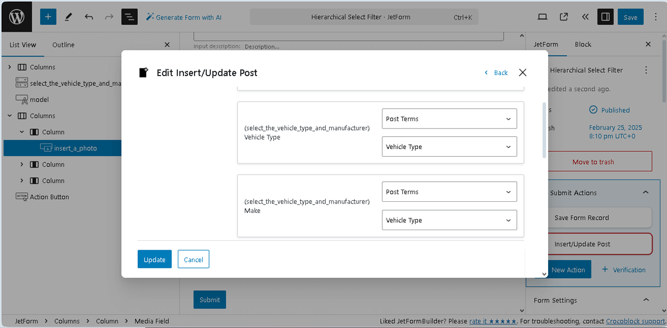The height and width of the screenshot is (328, 667).
Task: Click the Redo arrow icon
Action: (x=109, y=17)
